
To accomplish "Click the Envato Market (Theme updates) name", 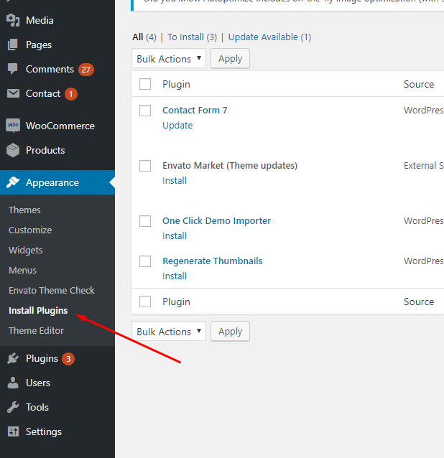I will tap(230, 166).
